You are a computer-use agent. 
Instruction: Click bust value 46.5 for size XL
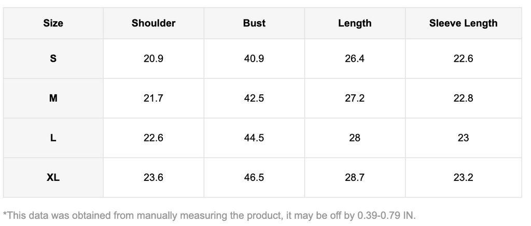254,177
